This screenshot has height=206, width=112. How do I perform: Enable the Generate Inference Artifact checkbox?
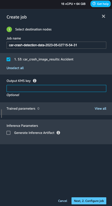tap(8, 133)
